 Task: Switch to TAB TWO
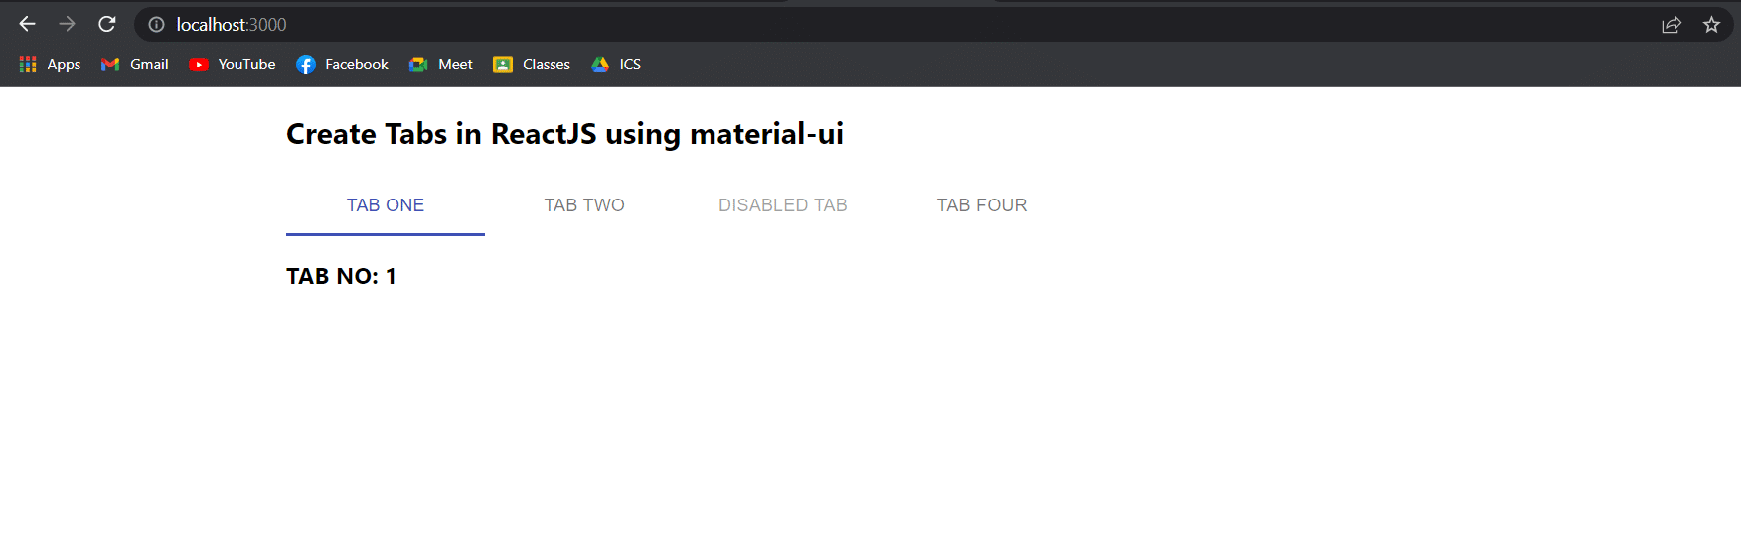click(x=584, y=205)
